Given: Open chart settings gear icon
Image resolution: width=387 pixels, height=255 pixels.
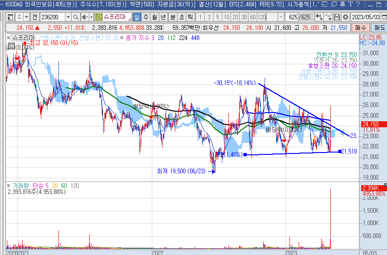Looking at the screenshot, I should pyautogui.click(x=346, y=17).
